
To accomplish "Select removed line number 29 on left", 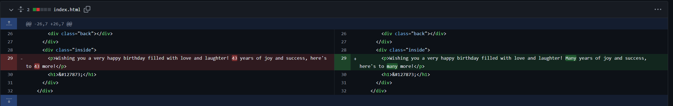I will 10,58.
